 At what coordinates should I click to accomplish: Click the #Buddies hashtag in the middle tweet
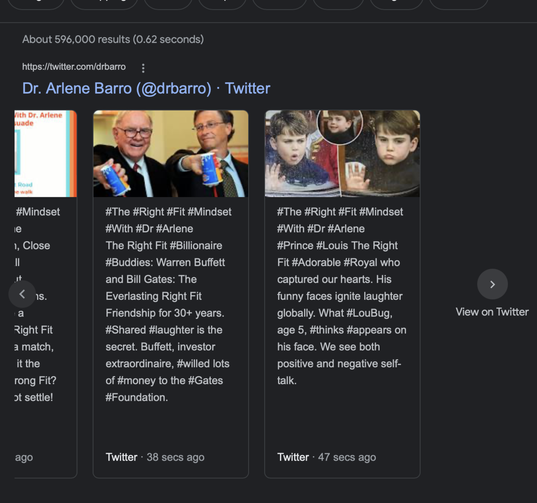point(129,262)
